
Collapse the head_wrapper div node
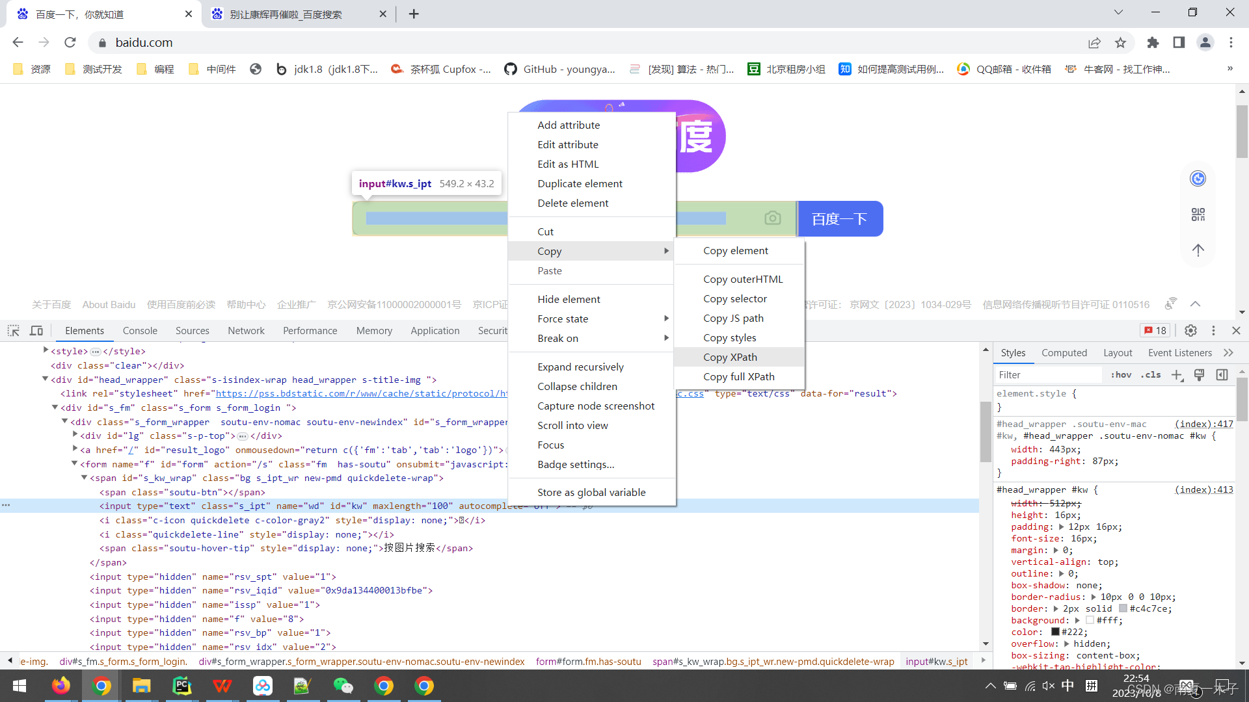[x=45, y=379]
